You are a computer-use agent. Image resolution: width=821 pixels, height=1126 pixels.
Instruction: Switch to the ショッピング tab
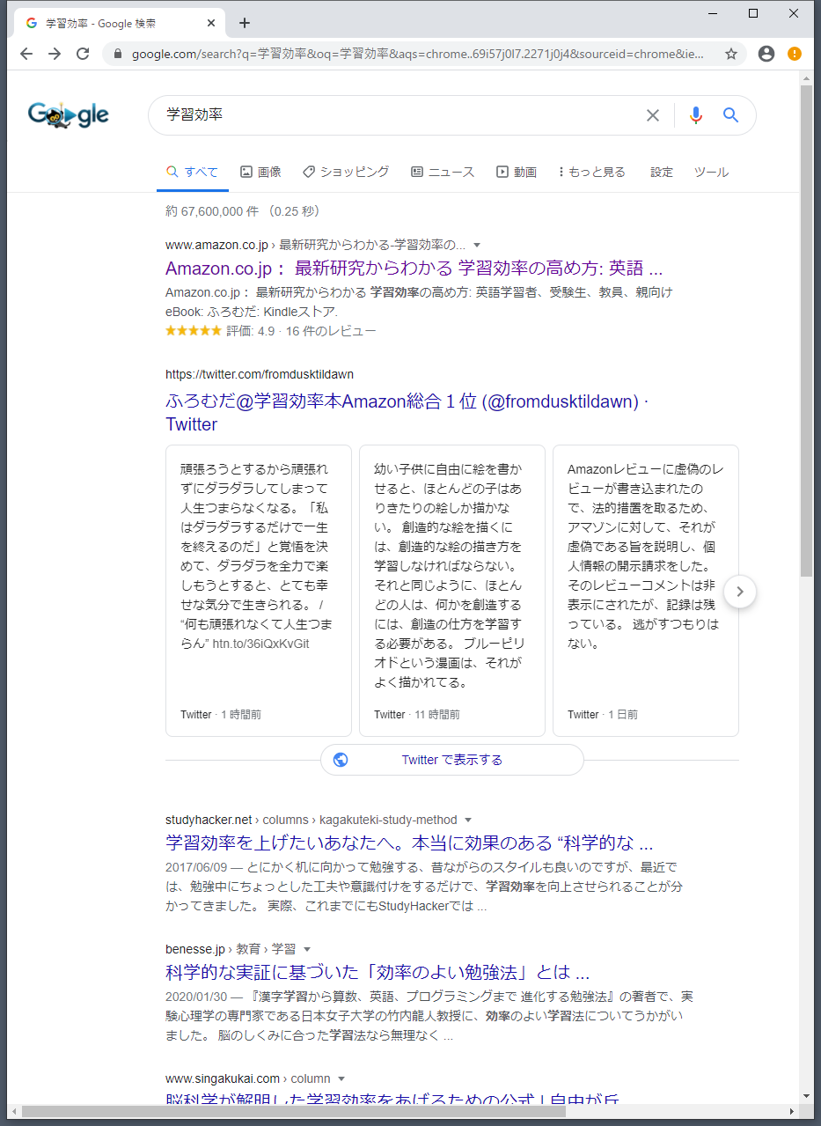(345, 173)
